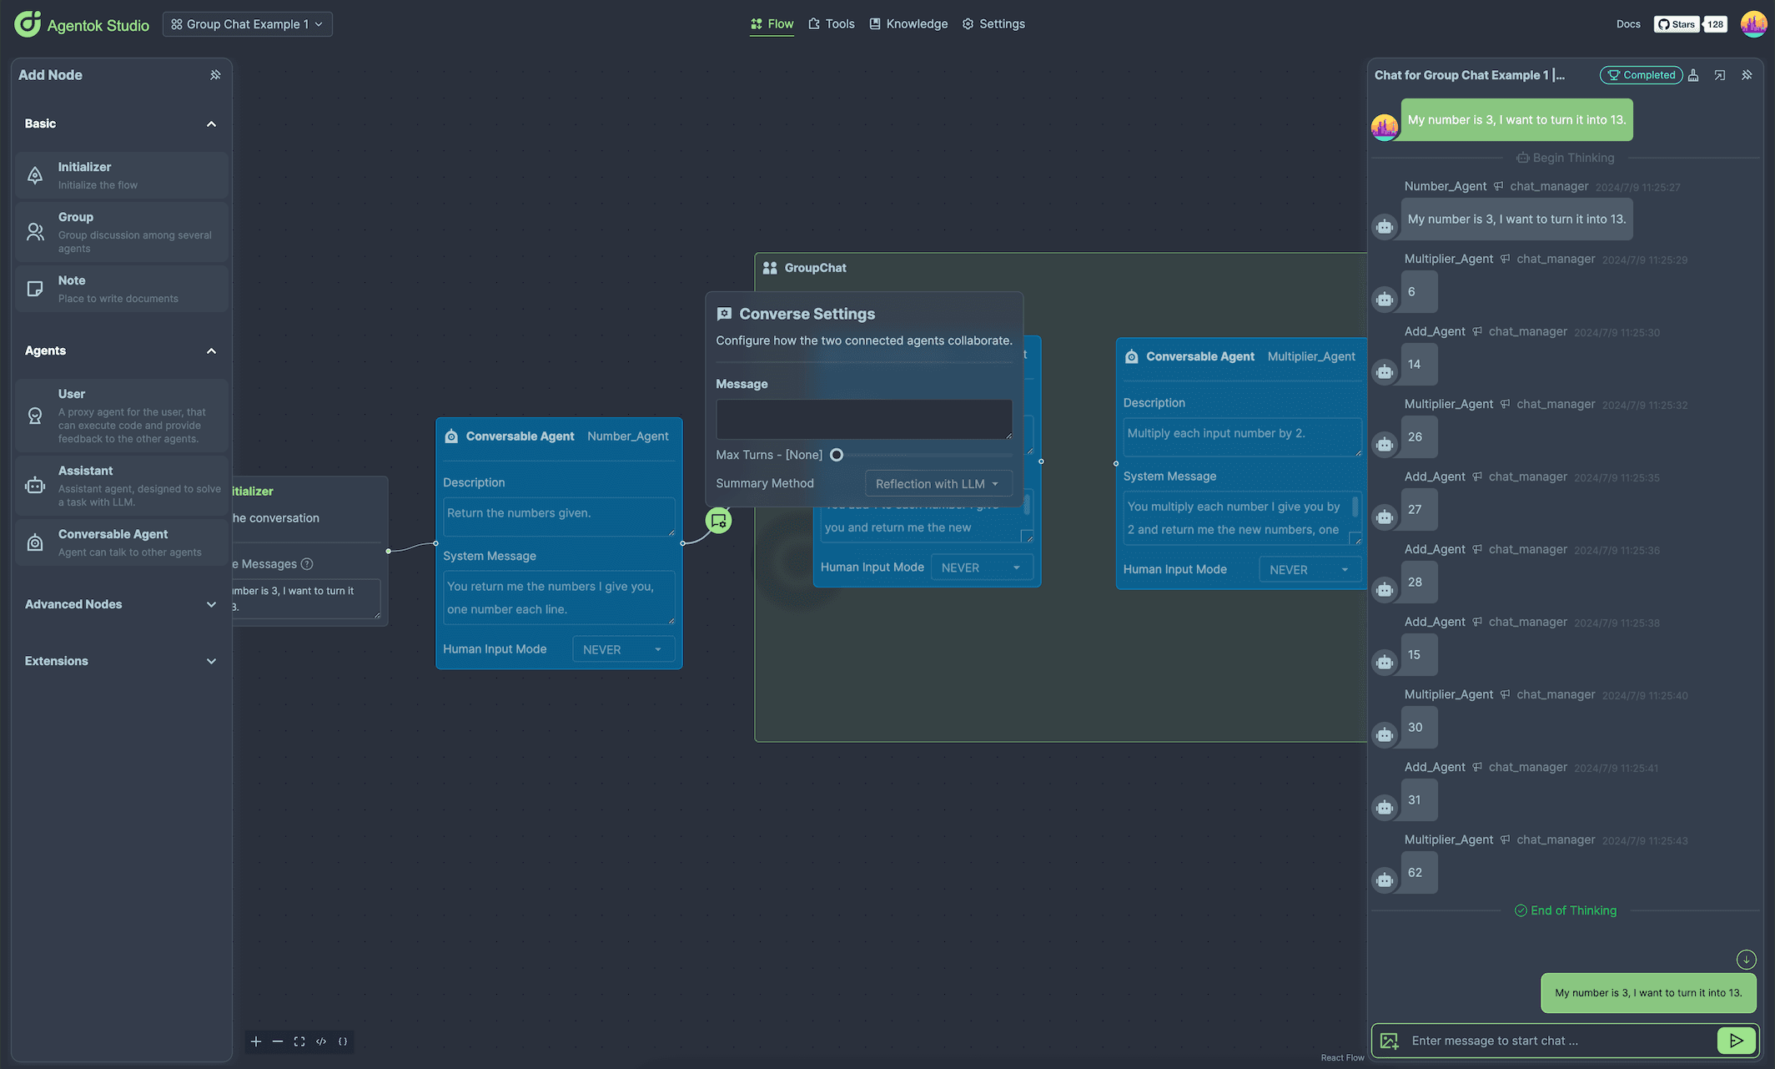This screenshot has width=1775, height=1069.
Task: Clear the chat history with the broom icon
Action: point(1693,74)
